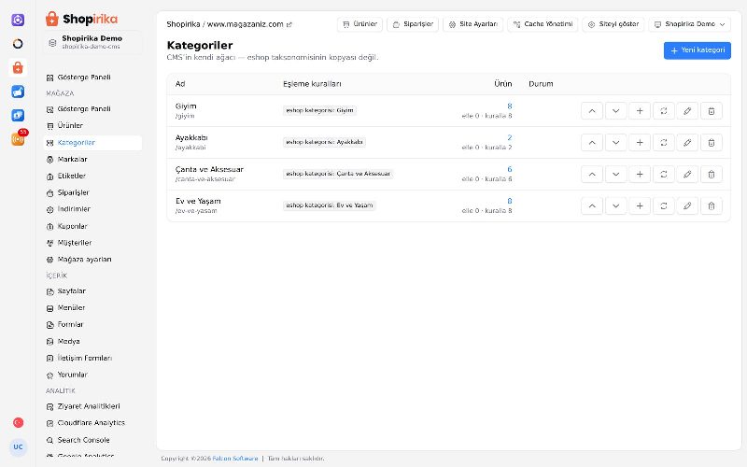The image size is (747, 467).
Task: Open Search Console in sidebar
Action: click(x=92, y=440)
